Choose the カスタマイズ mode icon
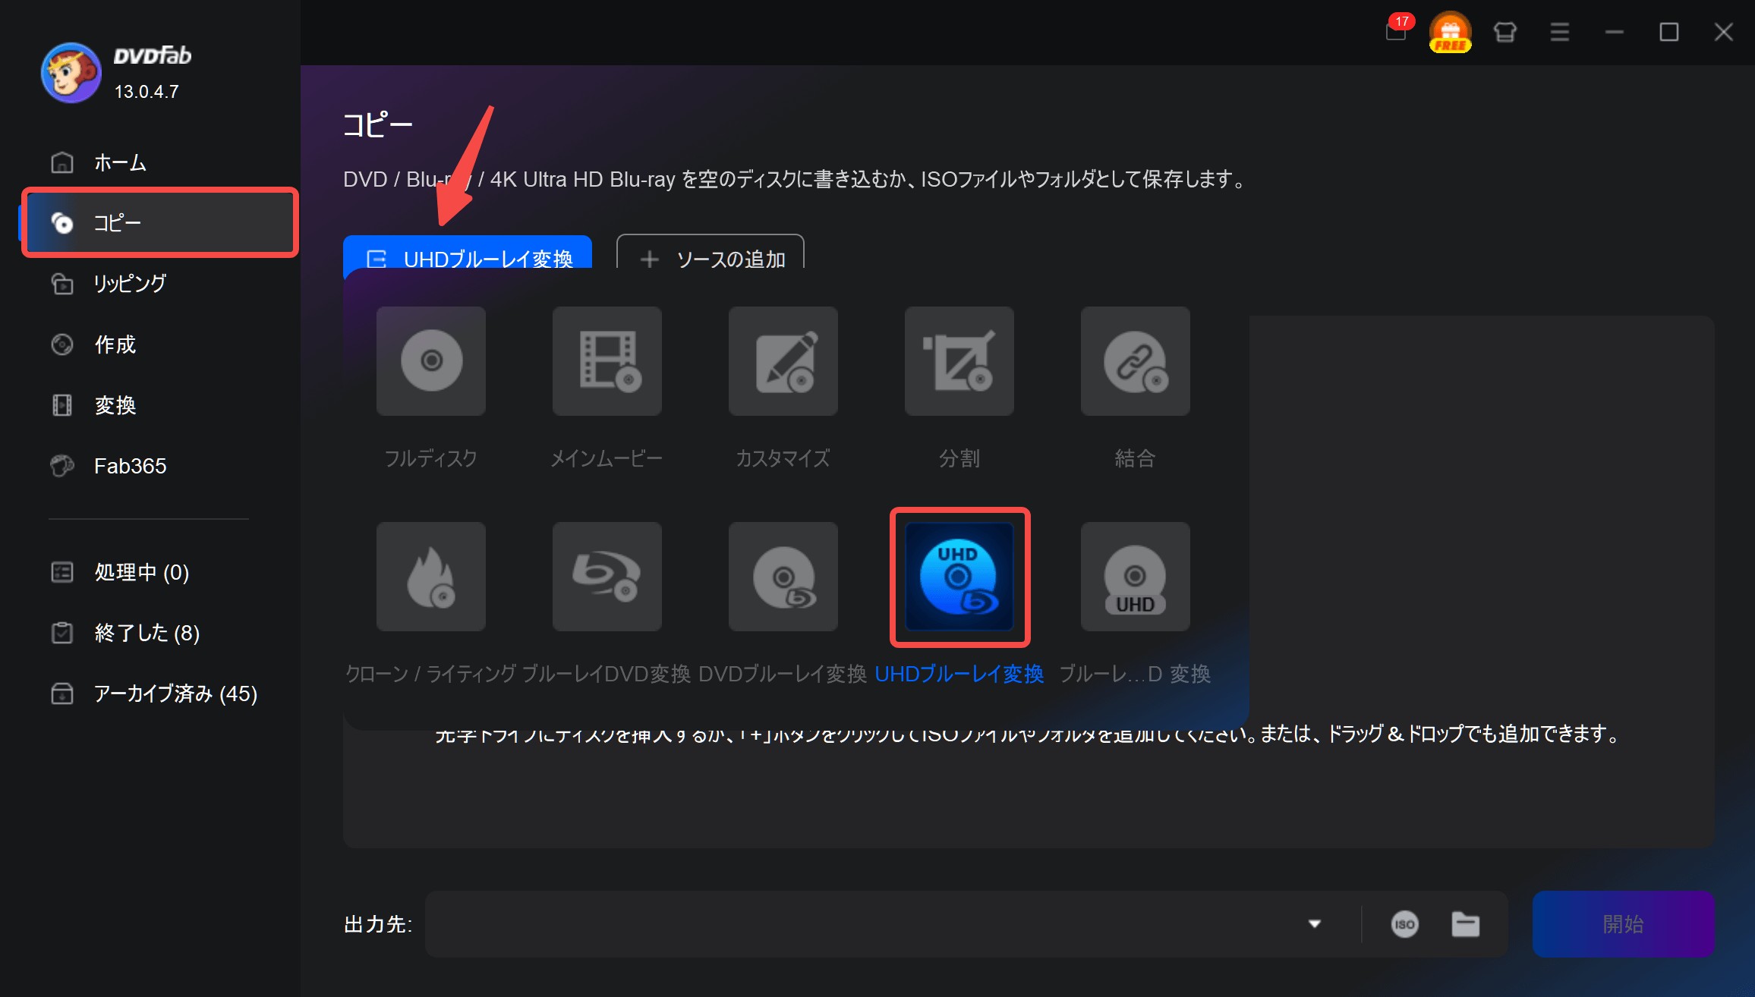The image size is (1755, 997). (783, 361)
